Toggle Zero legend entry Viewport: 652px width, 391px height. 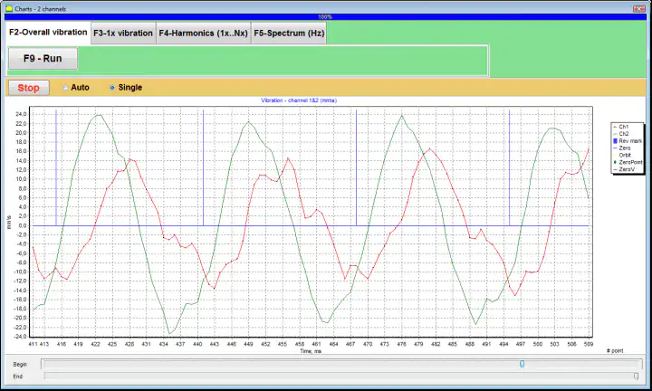pyautogui.click(x=621, y=148)
